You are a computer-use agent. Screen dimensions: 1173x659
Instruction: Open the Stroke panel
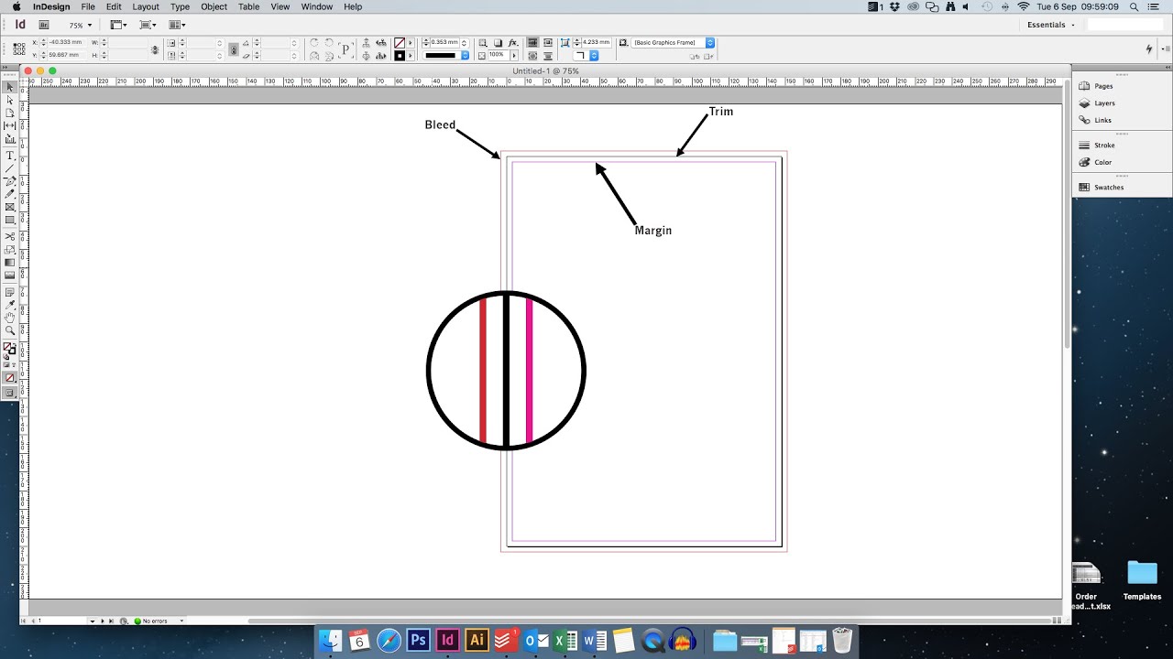click(x=1104, y=146)
